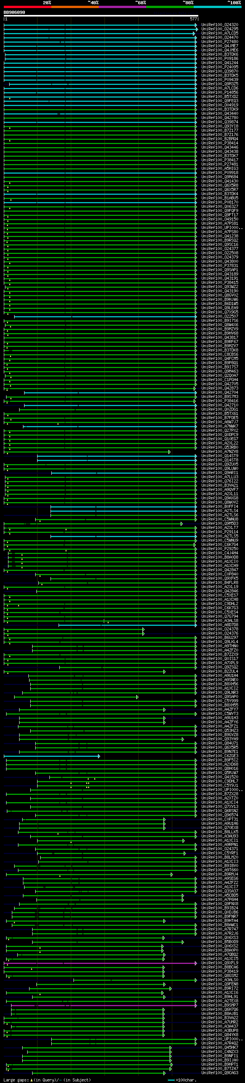Select hit label UniRef100_Q43440
Screen dimensions: 245x1083
coord(220,113)
